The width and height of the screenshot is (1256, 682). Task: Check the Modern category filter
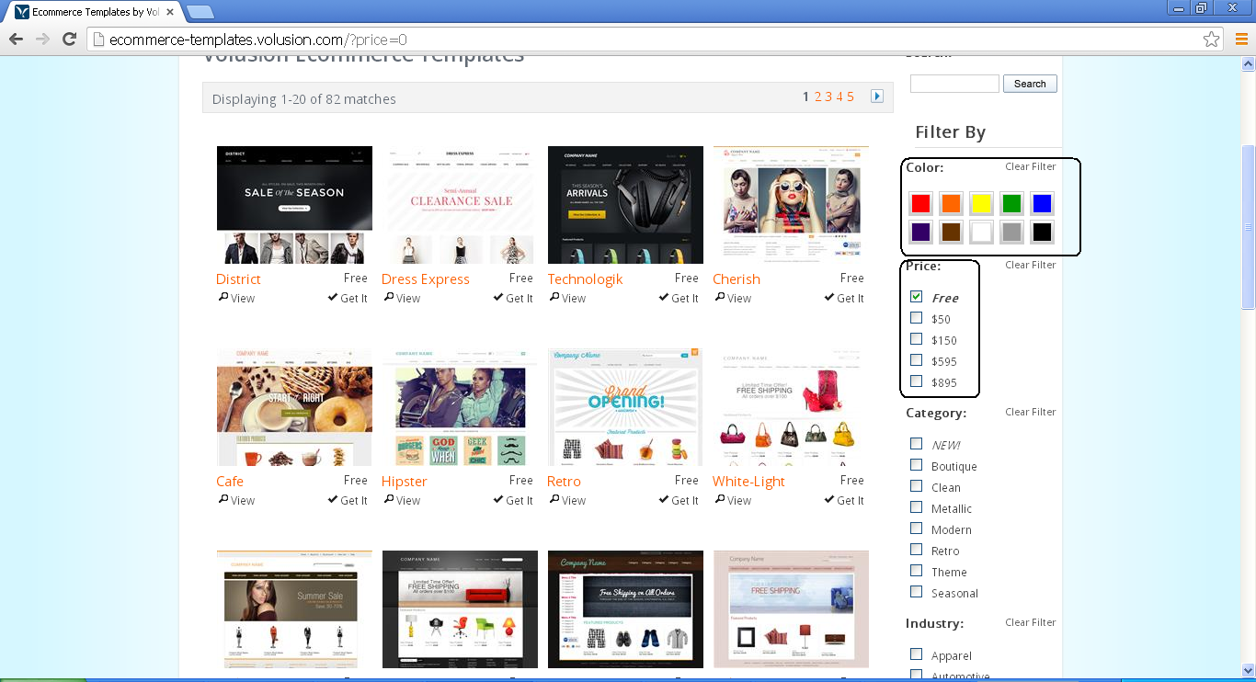pos(916,529)
